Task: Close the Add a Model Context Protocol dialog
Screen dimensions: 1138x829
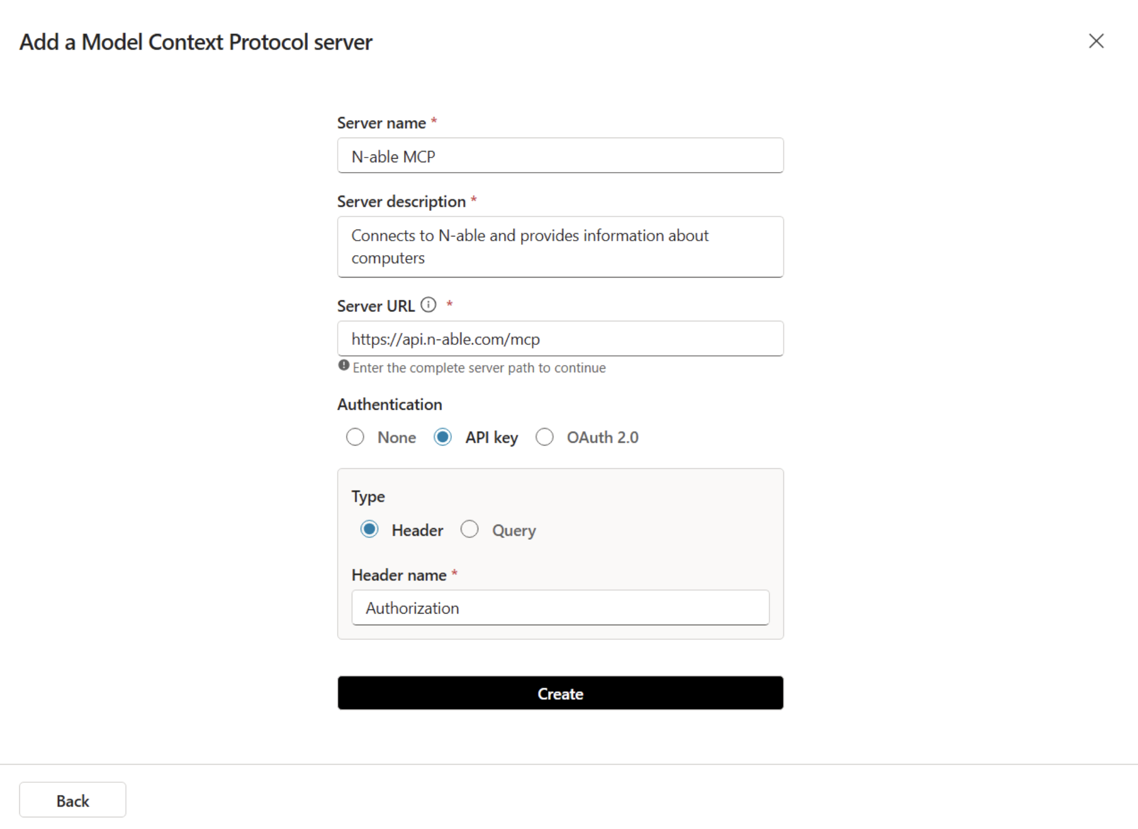Action: click(x=1096, y=42)
